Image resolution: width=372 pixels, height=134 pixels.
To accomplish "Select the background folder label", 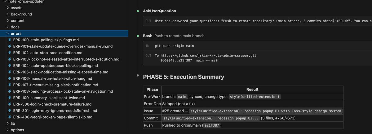I will pyautogui.click(x=21, y=14).
